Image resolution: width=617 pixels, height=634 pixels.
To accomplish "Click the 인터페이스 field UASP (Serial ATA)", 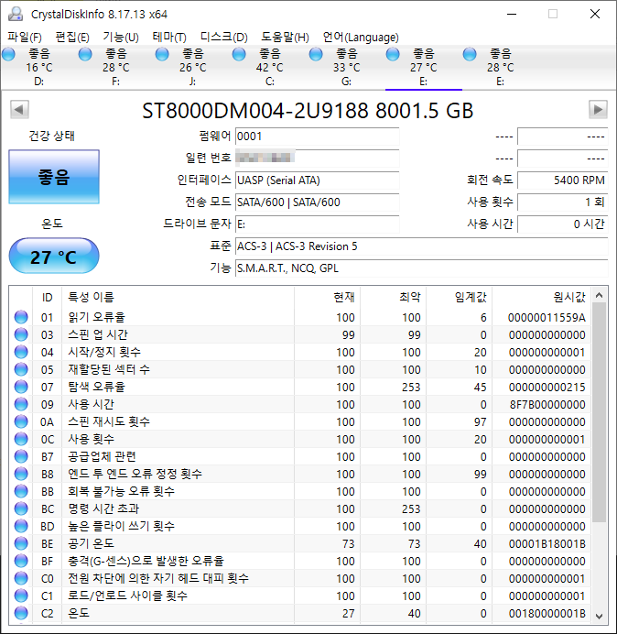I will (317, 180).
